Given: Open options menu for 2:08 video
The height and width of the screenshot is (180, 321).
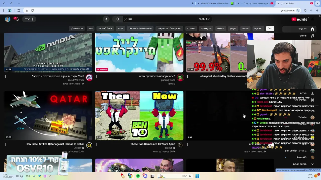Looking at the screenshot, I should coord(187,144).
